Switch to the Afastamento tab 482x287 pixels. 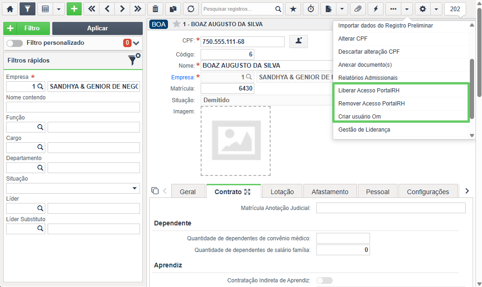click(330, 192)
